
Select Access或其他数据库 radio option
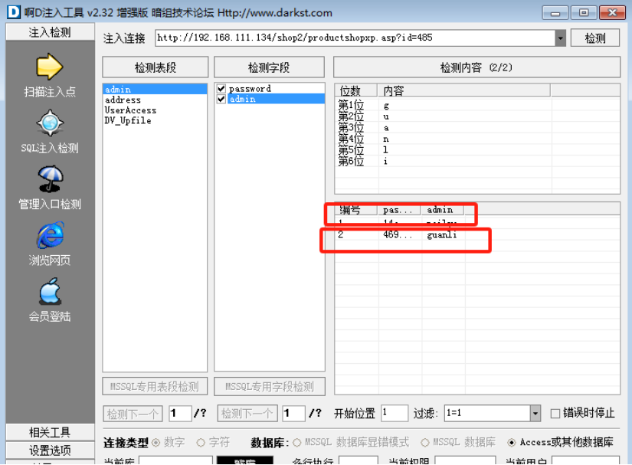tap(512, 443)
